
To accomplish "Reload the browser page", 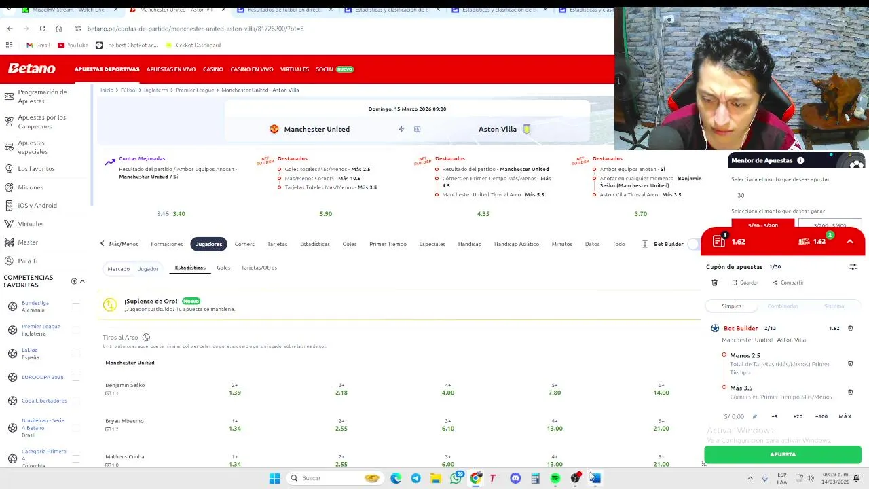I will 42,29.
